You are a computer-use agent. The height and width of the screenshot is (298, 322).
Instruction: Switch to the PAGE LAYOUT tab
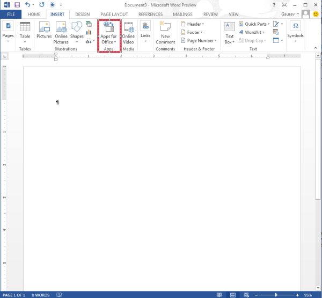pyautogui.click(x=114, y=14)
